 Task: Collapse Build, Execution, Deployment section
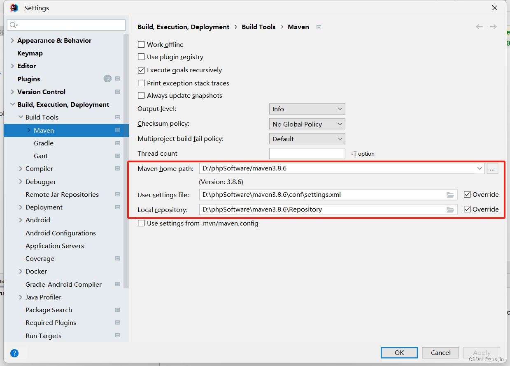point(12,104)
